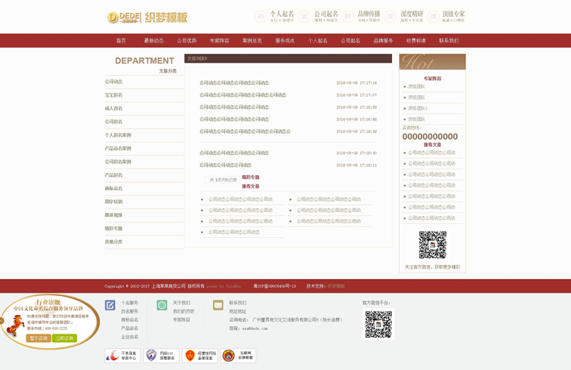Click the 个人起名 header icon
The image size is (571, 370).
coord(261,16)
